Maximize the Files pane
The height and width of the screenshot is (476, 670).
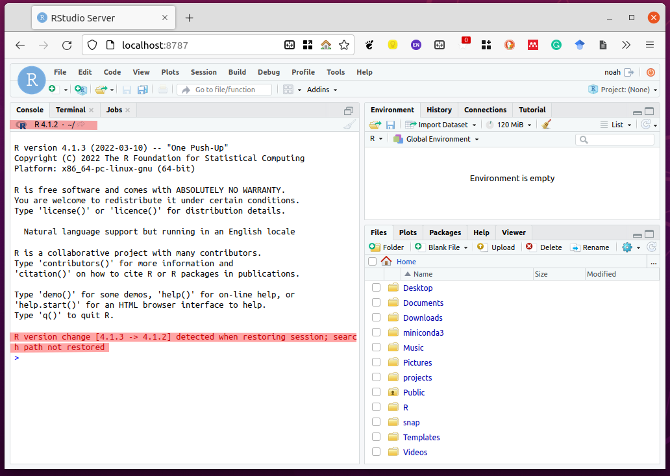point(649,234)
